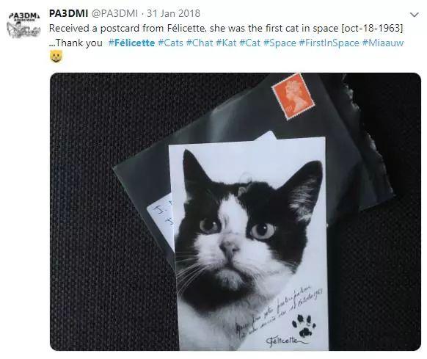This screenshot has width=427, height=359.
Task: Enlarge the Félicette postcard photo
Action: pyautogui.click(x=236, y=211)
